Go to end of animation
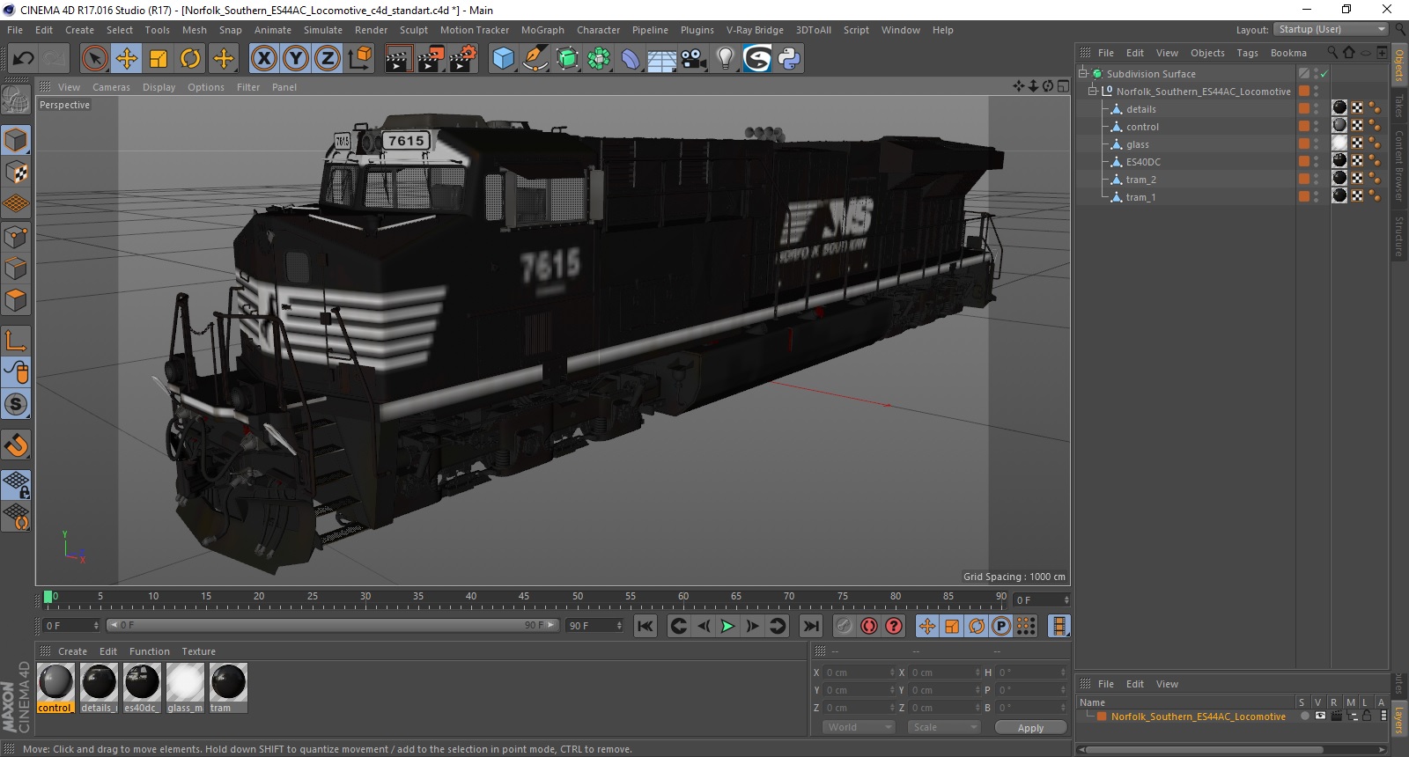Image resolution: width=1409 pixels, height=757 pixels. coord(811,626)
